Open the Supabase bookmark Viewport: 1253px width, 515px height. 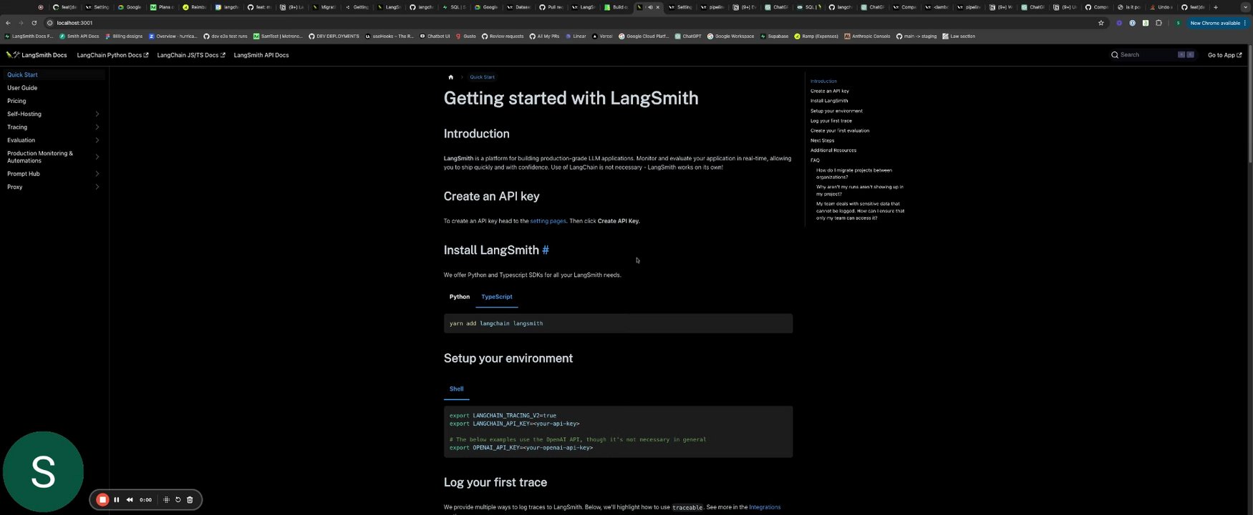click(774, 36)
